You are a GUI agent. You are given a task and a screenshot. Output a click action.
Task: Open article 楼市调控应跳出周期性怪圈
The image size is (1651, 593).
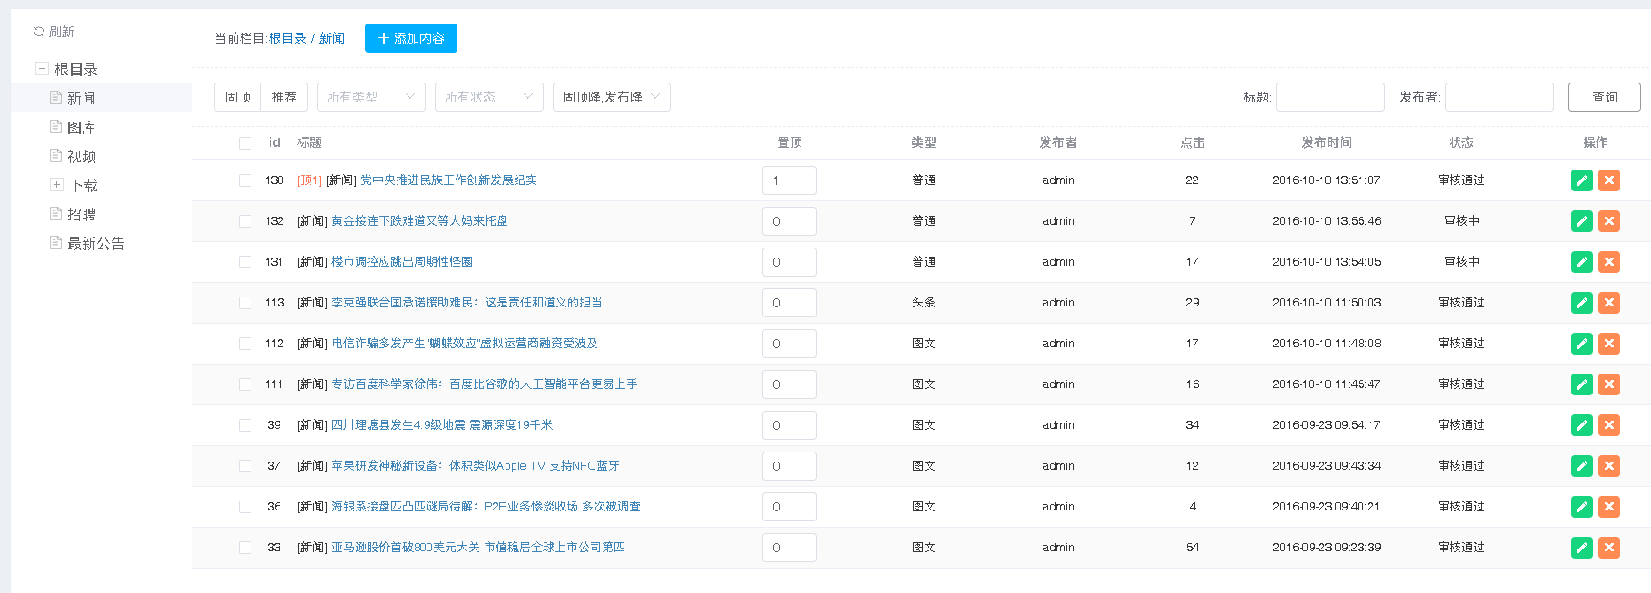[402, 262]
